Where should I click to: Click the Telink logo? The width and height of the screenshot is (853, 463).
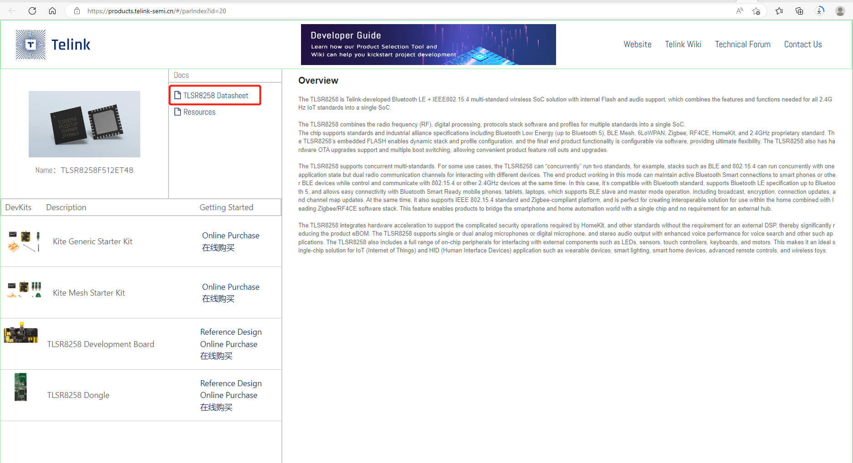click(52, 44)
